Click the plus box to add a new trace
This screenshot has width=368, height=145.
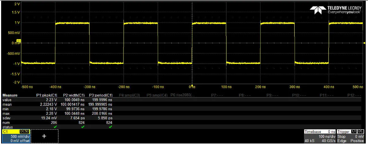[44, 136]
